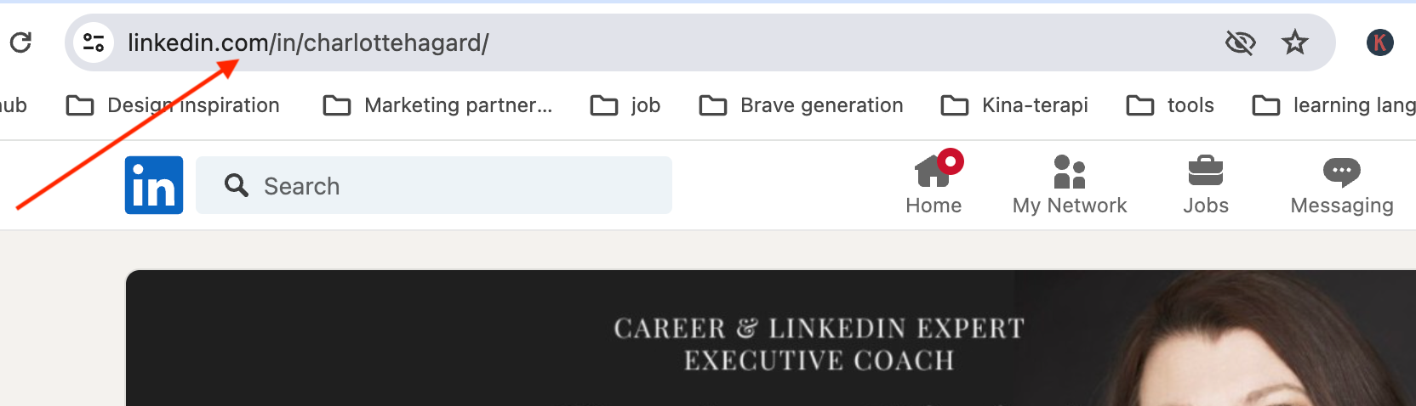
Task: Go to Jobs section
Action: (x=1205, y=184)
